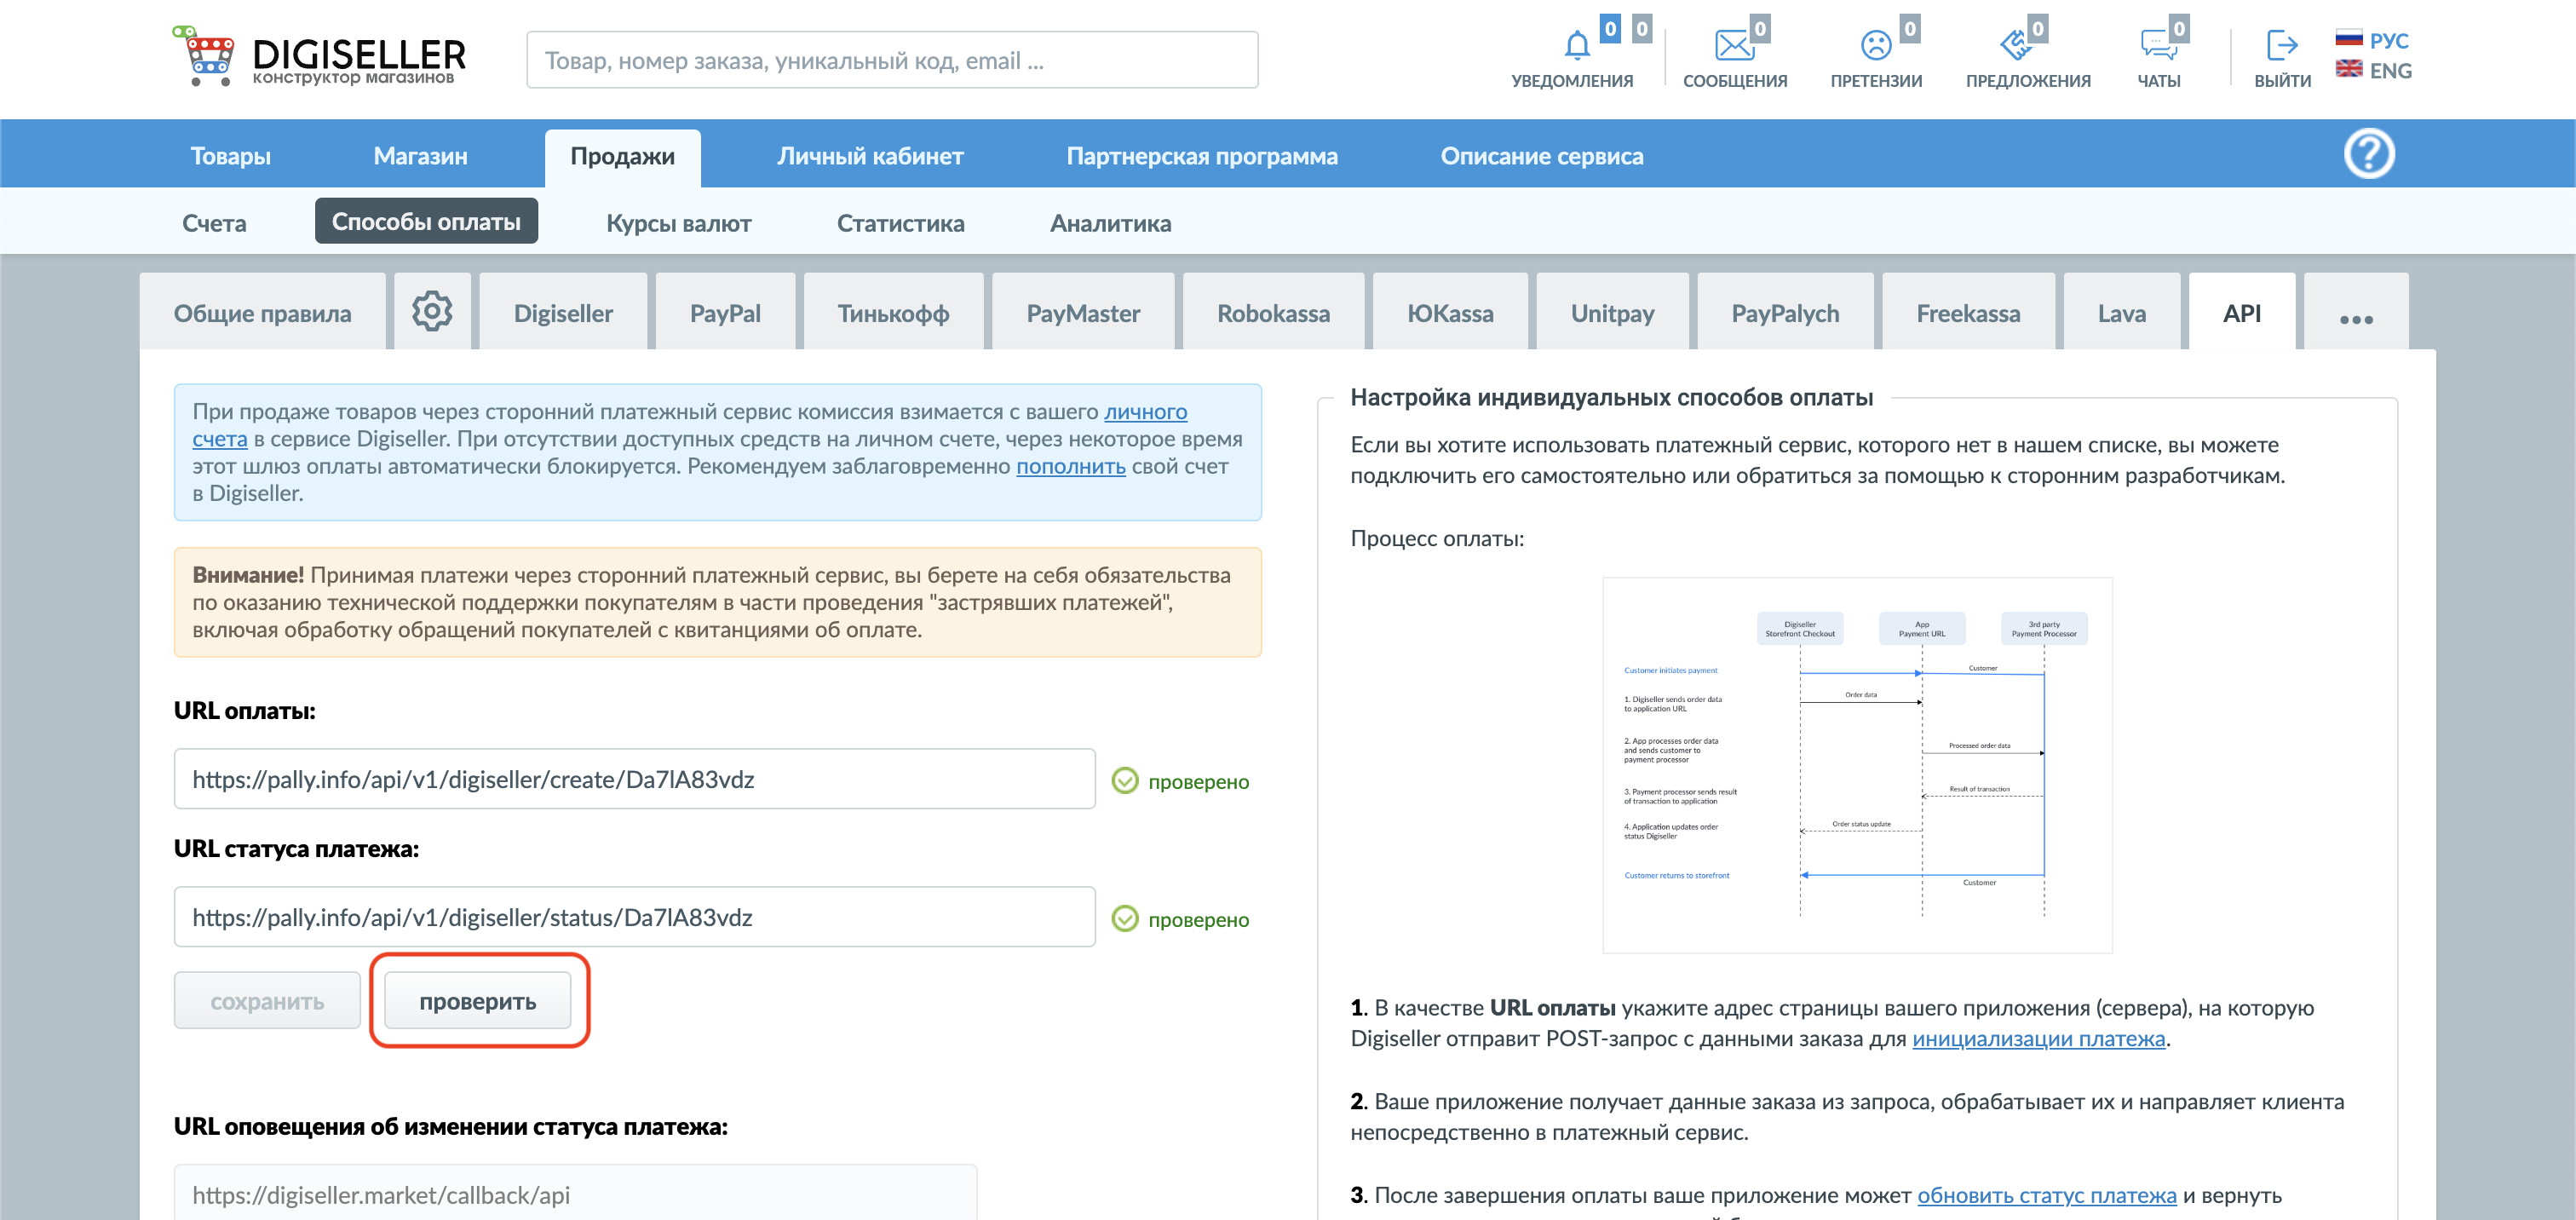The image size is (2576, 1220).
Task: Focus the top search field
Action: click(892, 60)
